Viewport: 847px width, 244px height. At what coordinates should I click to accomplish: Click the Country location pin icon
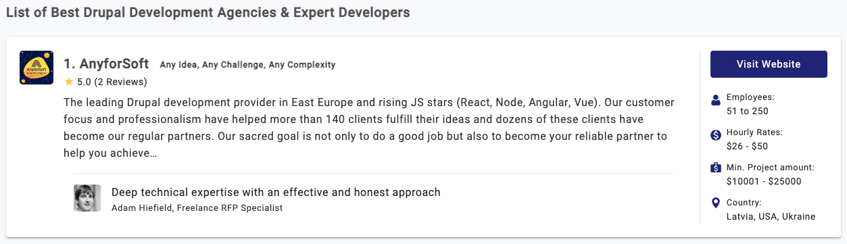(716, 203)
